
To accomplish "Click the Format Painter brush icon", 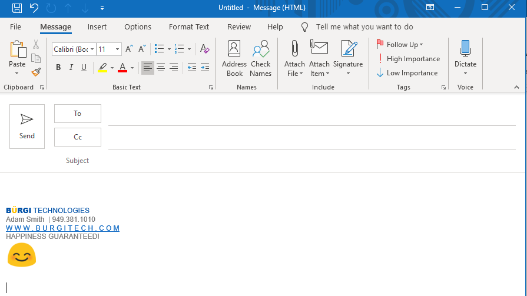I will (36, 72).
